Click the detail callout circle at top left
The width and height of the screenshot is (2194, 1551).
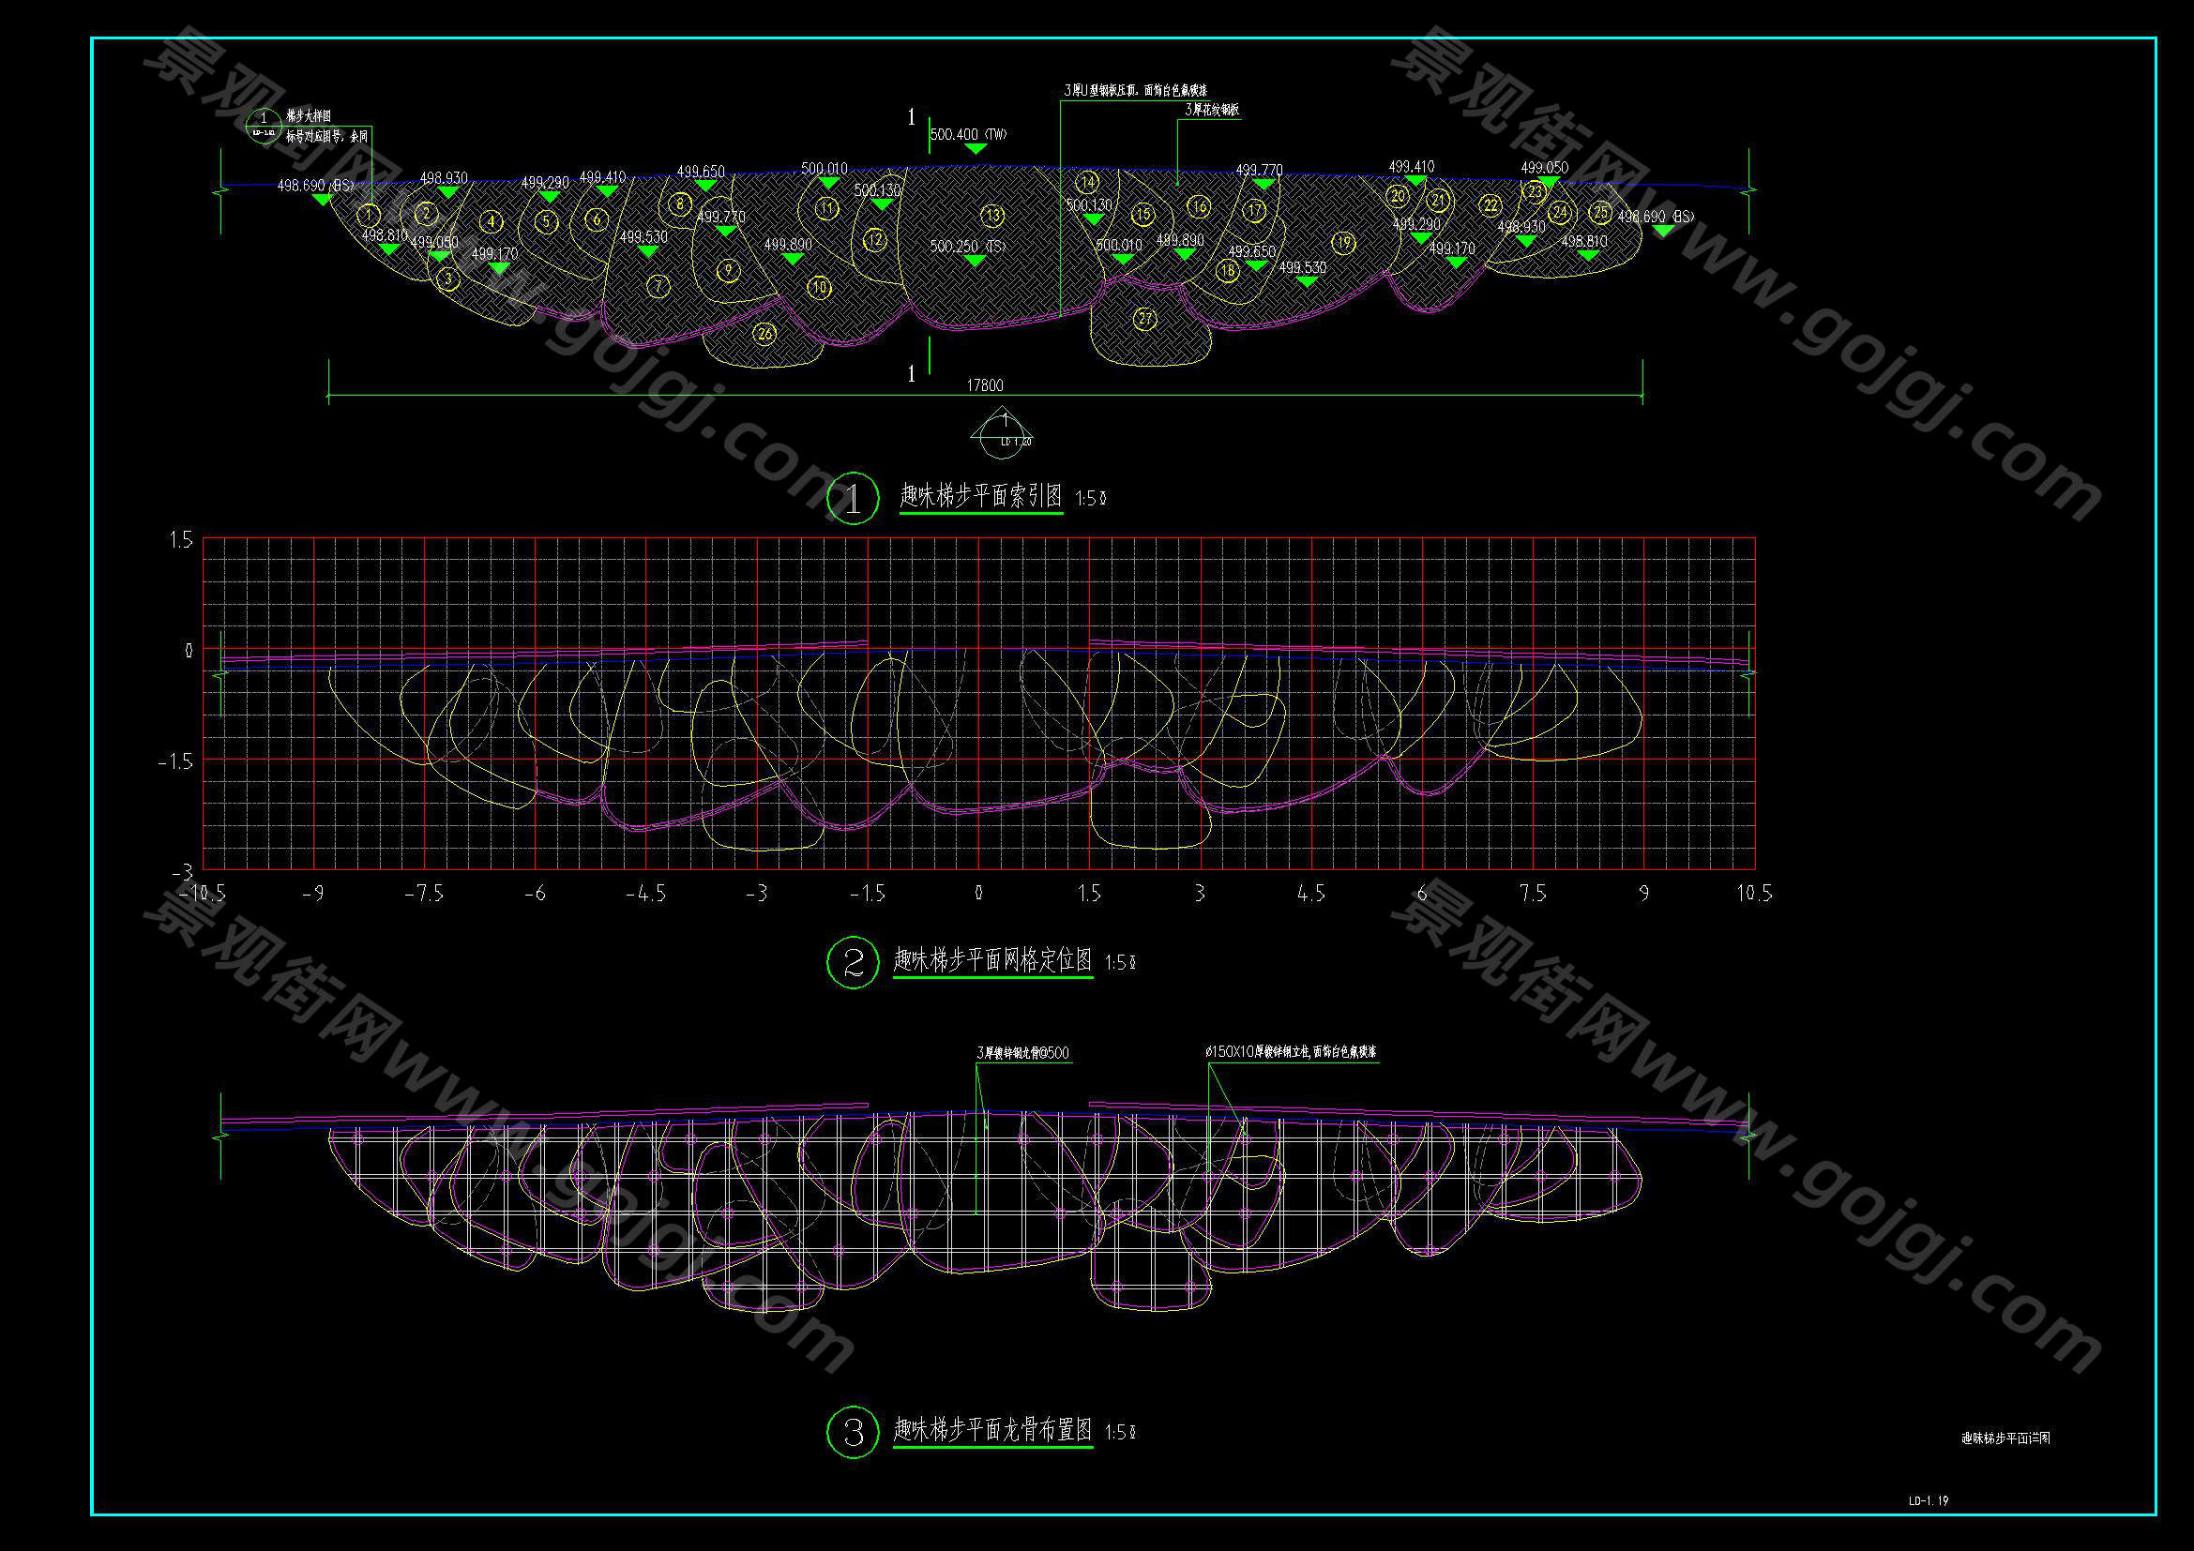264,124
